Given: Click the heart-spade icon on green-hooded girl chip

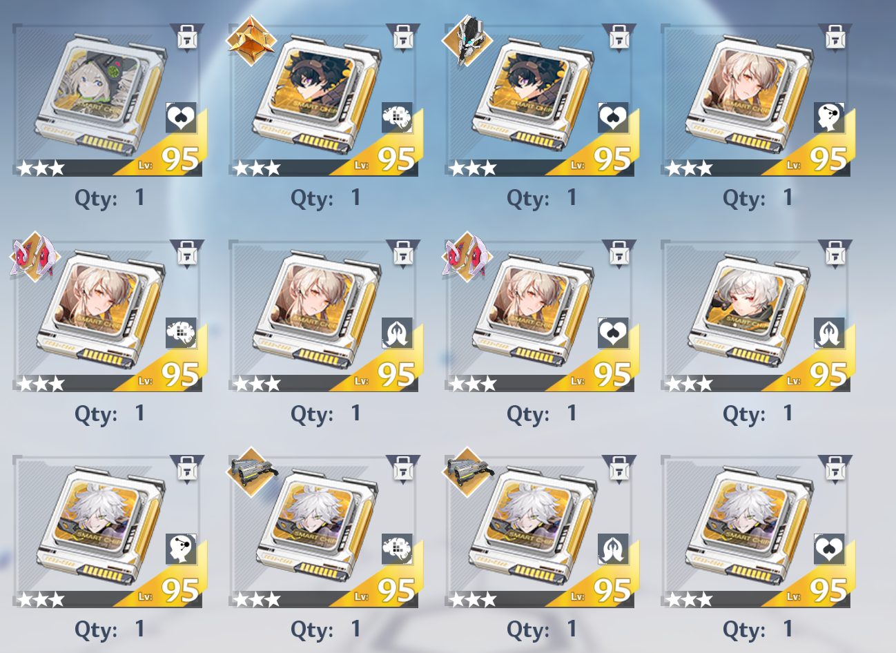Looking at the screenshot, I should 181,118.
